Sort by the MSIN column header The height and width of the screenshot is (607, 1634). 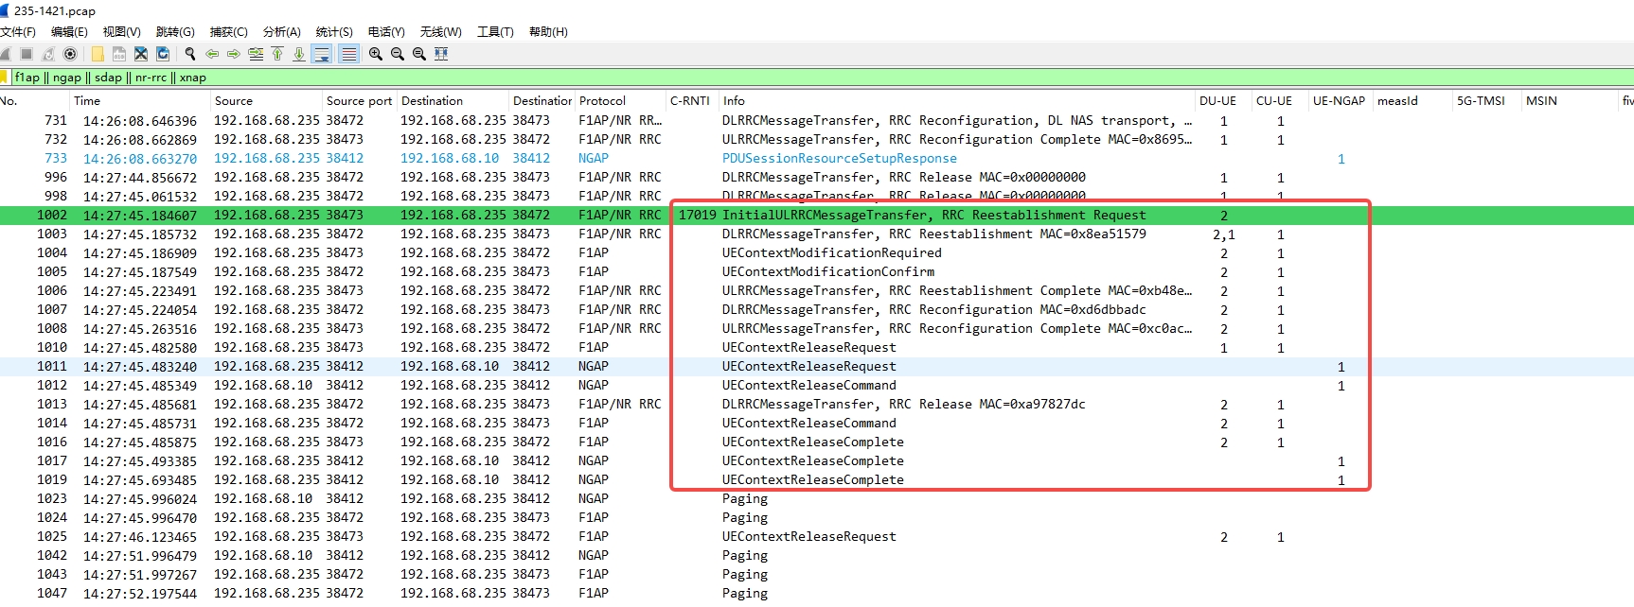click(x=1569, y=101)
